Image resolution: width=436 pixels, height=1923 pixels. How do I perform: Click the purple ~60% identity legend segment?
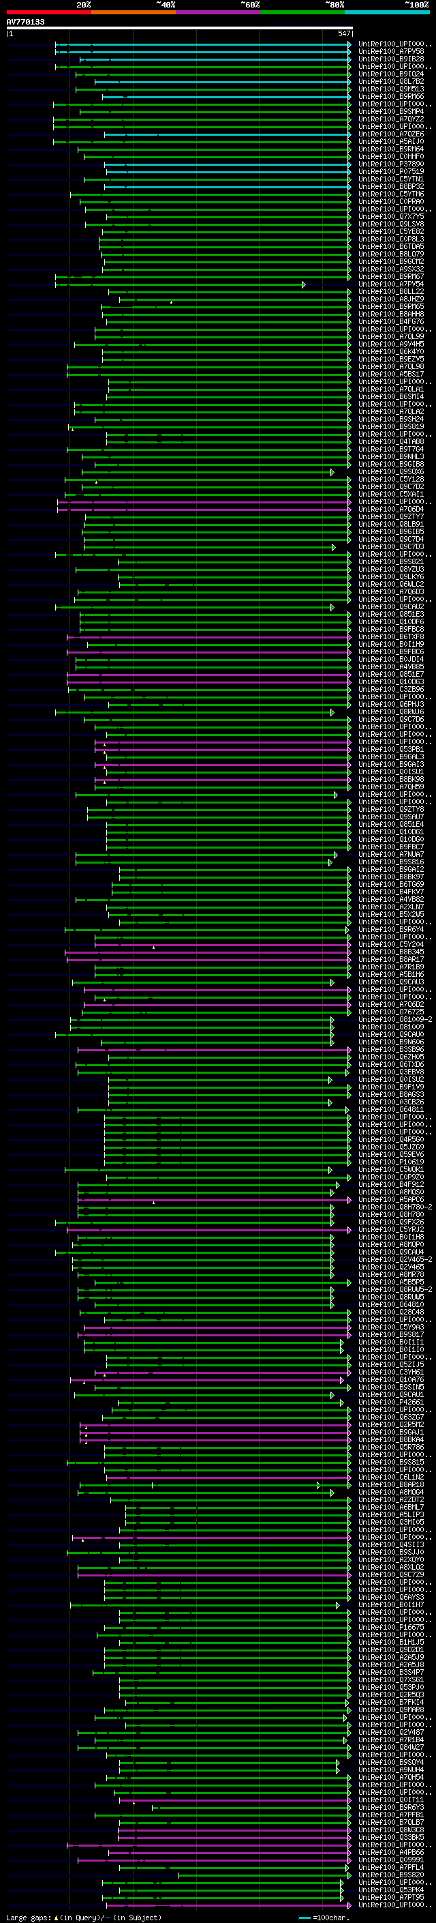(219, 12)
